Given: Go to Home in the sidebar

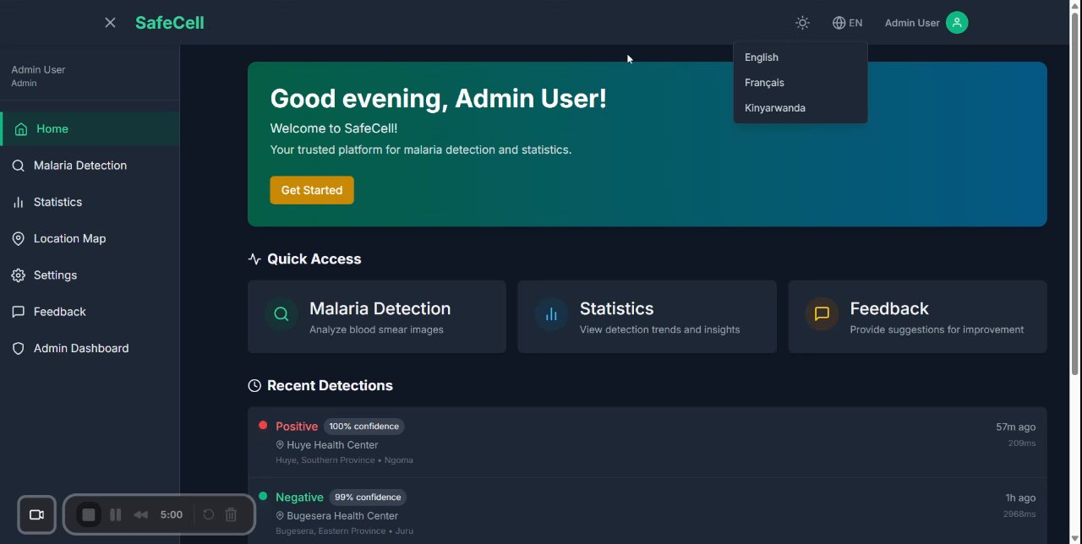Looking at the screenshot, I should click(90, 128).
